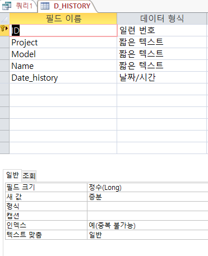Click the empty 캡션 property field
Viewport: 208px width, 256px height.
[x=147, y=216]
